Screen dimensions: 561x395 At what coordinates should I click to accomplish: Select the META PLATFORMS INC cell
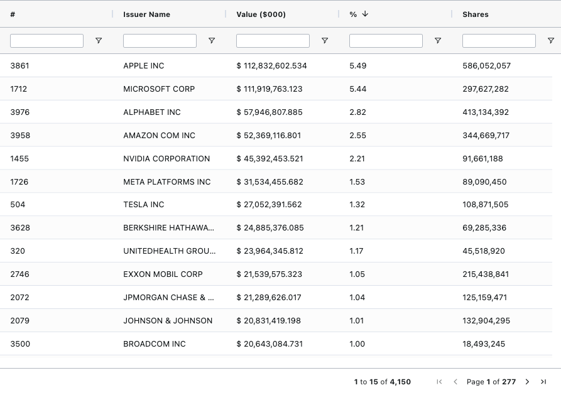pos(166,182)
